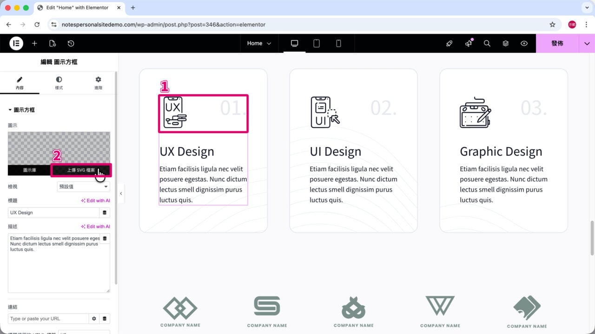Switch to tablet responsive view
The width and height of the screenshot is (595, 334).
[317, 43]
